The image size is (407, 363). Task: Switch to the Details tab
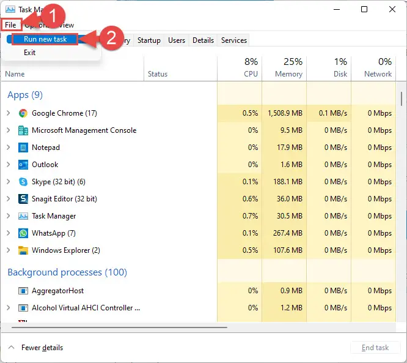point(203,40)
